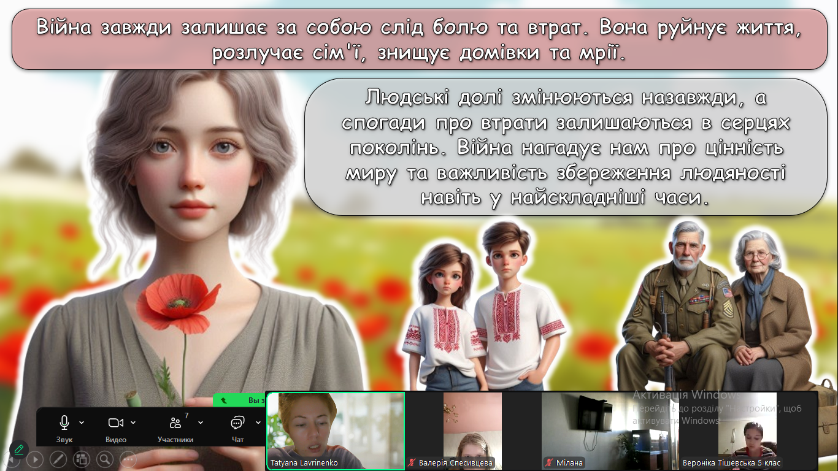Open the Чат chat panel
Viewport: 838px width, 471px height.
[x=237, y=423]
